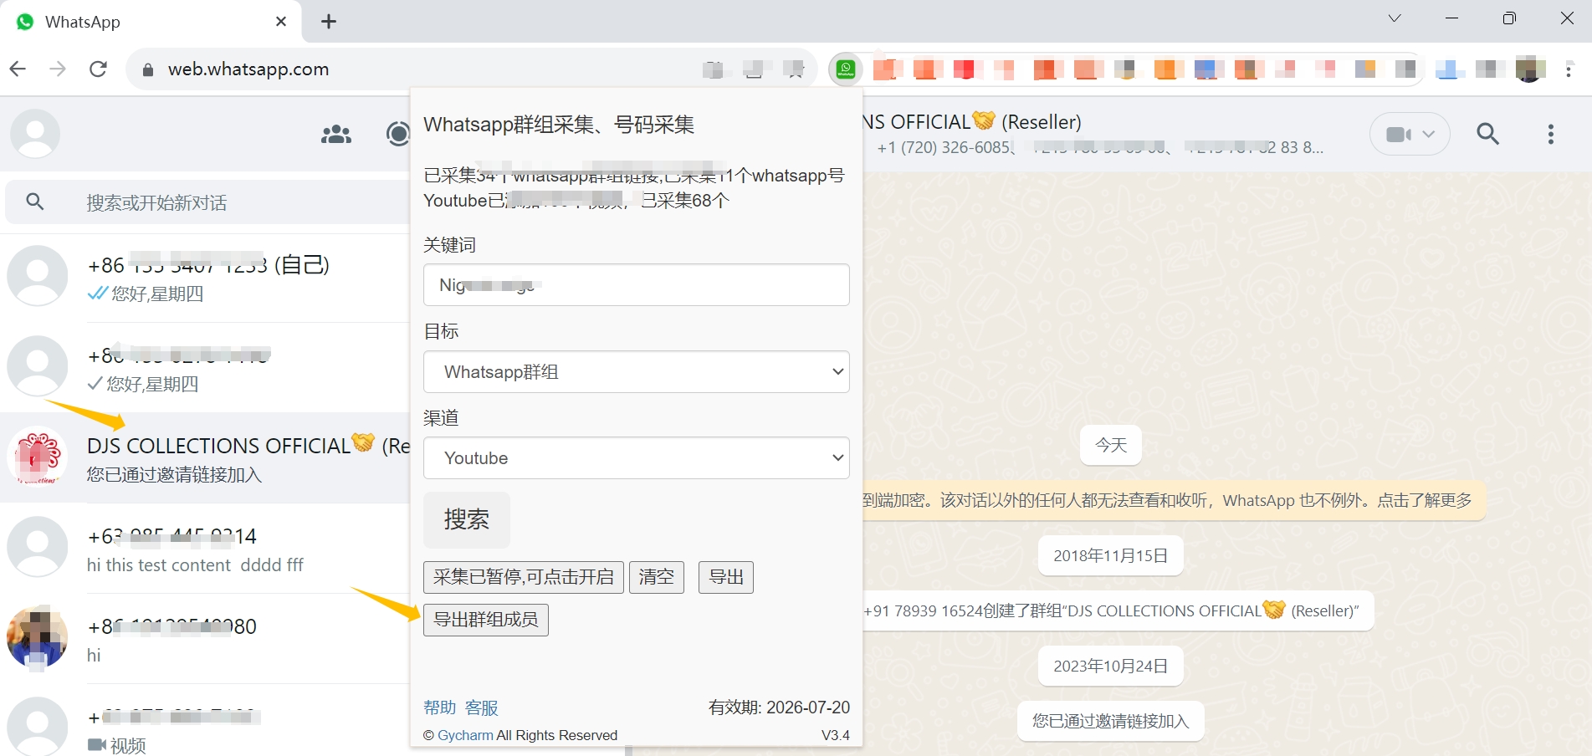Open the Chrome three-dot menu
Image resolution: width=1592 pixels, height=756 pixels.
tap(1569, 69)
